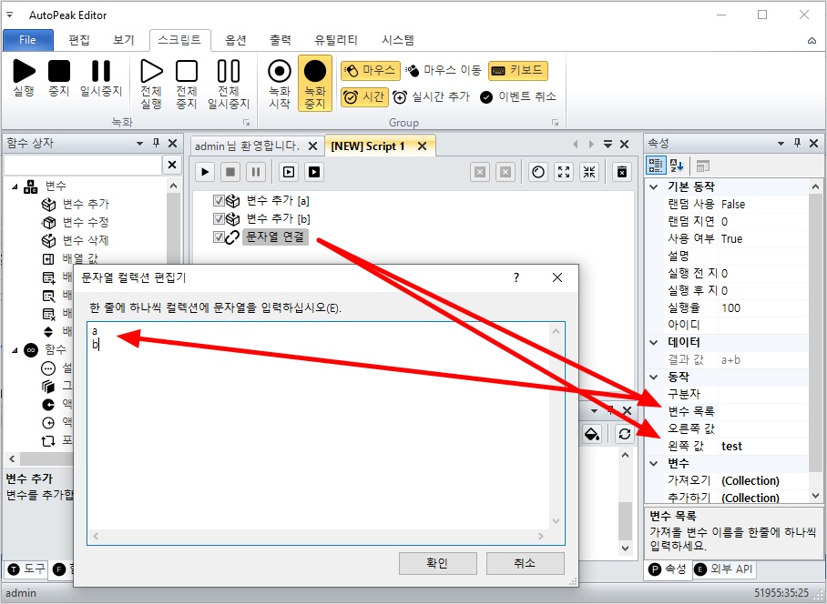Screen dimensions: 827x604
Task: Open Group section dialog launcher
Action: (x=555, y=122)
